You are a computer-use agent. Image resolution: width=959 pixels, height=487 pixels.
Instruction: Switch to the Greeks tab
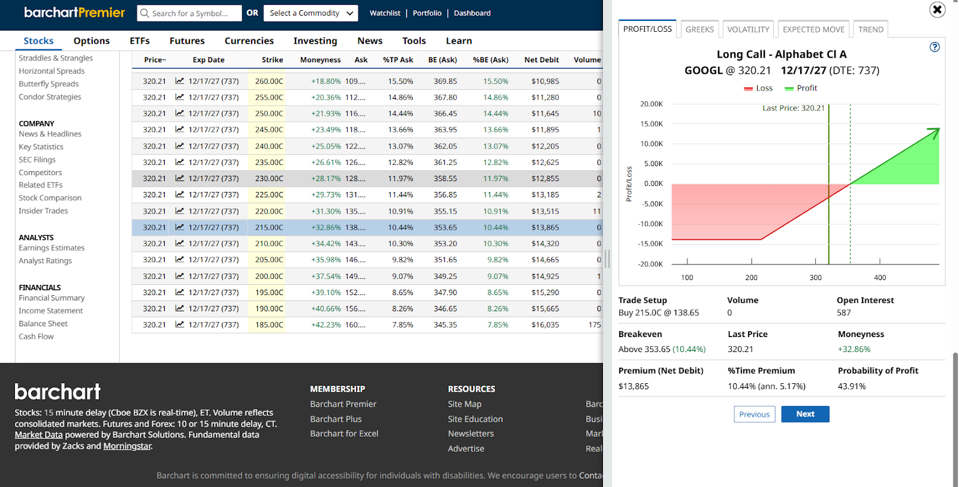(x=699, y=29)
